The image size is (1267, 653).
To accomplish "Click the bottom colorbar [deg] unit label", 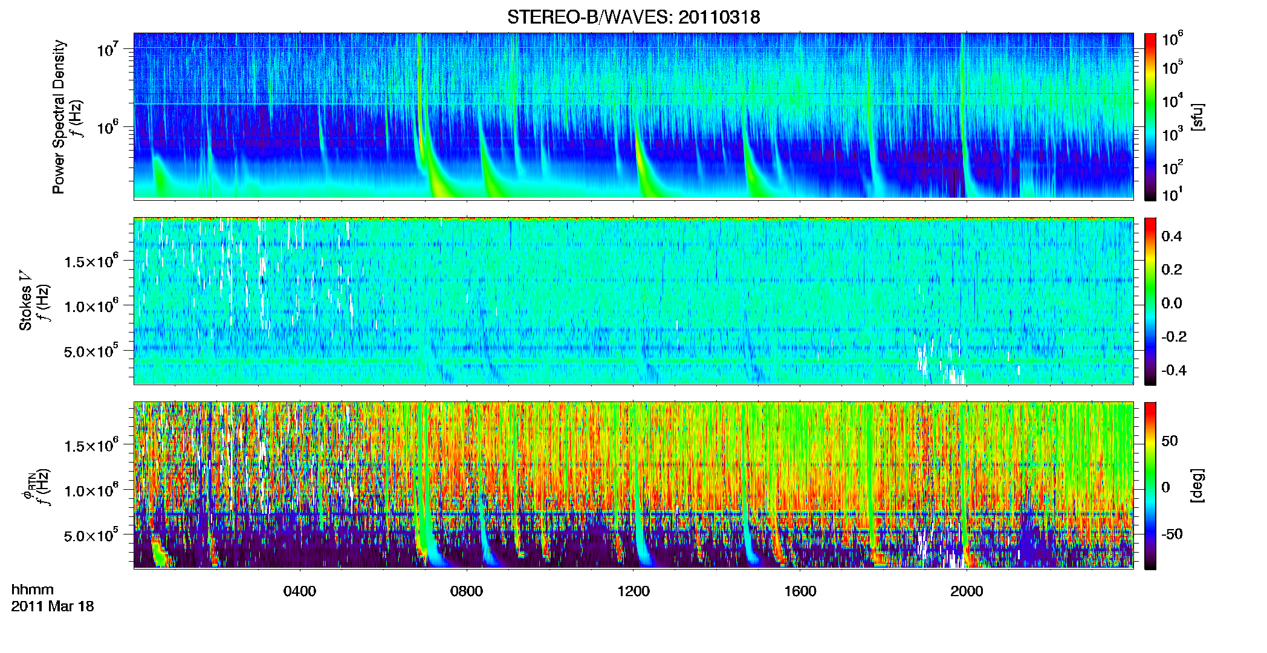I will (x=1197, y=486).
